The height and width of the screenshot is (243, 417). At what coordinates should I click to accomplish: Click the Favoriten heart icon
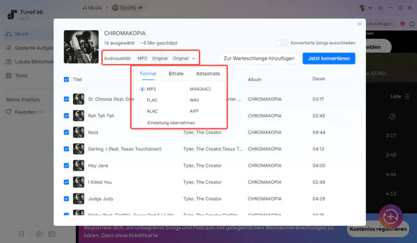(9, 111)
